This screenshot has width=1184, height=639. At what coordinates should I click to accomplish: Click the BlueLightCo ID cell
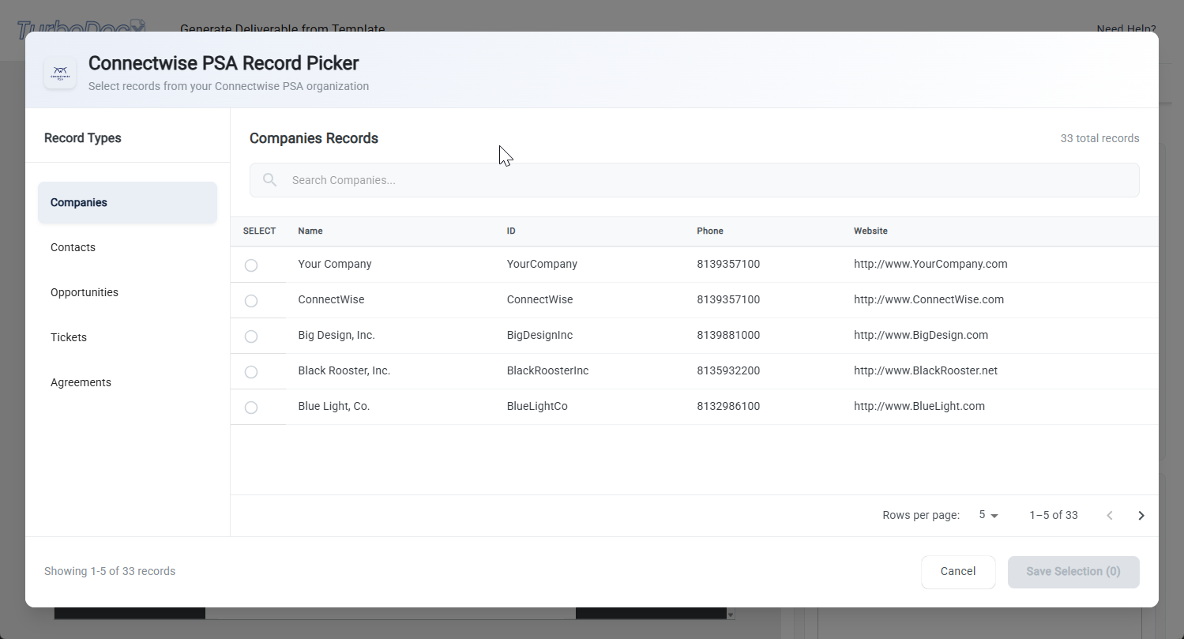pyautogui.click(x=537, y=406)
